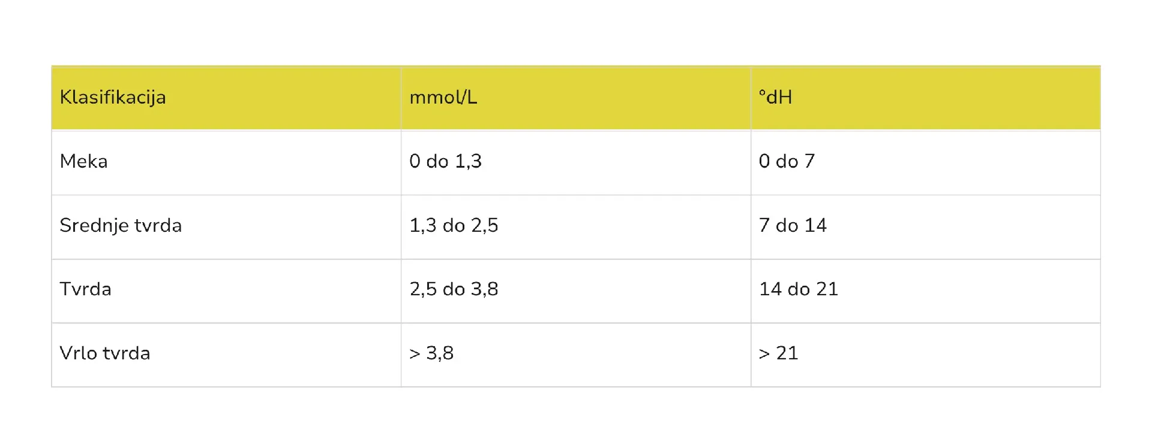Select the Tvrda classification cell
This screenshot has height=448, width=1152.
click(86, 289)
